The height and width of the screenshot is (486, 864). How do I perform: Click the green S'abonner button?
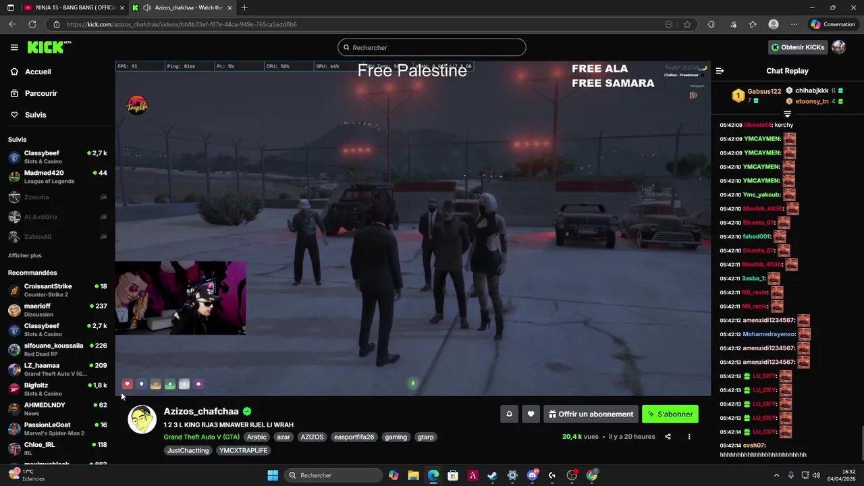tap(670, 414)
